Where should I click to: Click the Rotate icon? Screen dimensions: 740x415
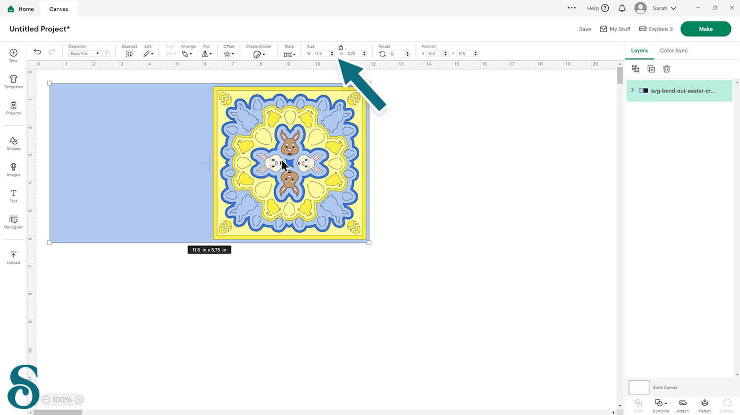tap(382, 54)
